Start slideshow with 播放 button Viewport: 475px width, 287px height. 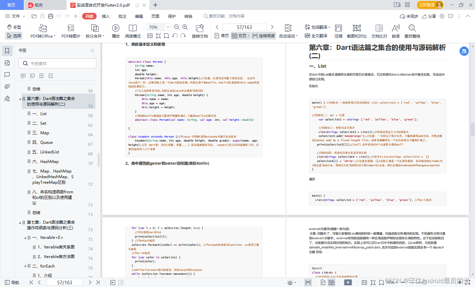[x=116, y=31]
